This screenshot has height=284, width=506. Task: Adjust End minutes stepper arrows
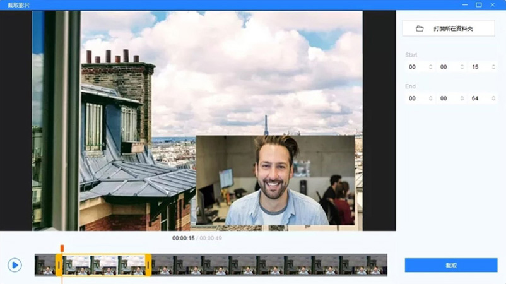point(462,98)
